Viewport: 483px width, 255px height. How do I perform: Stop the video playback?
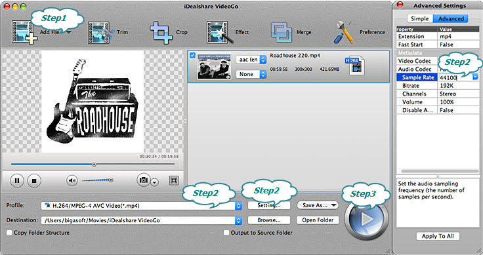click(34, 180)
